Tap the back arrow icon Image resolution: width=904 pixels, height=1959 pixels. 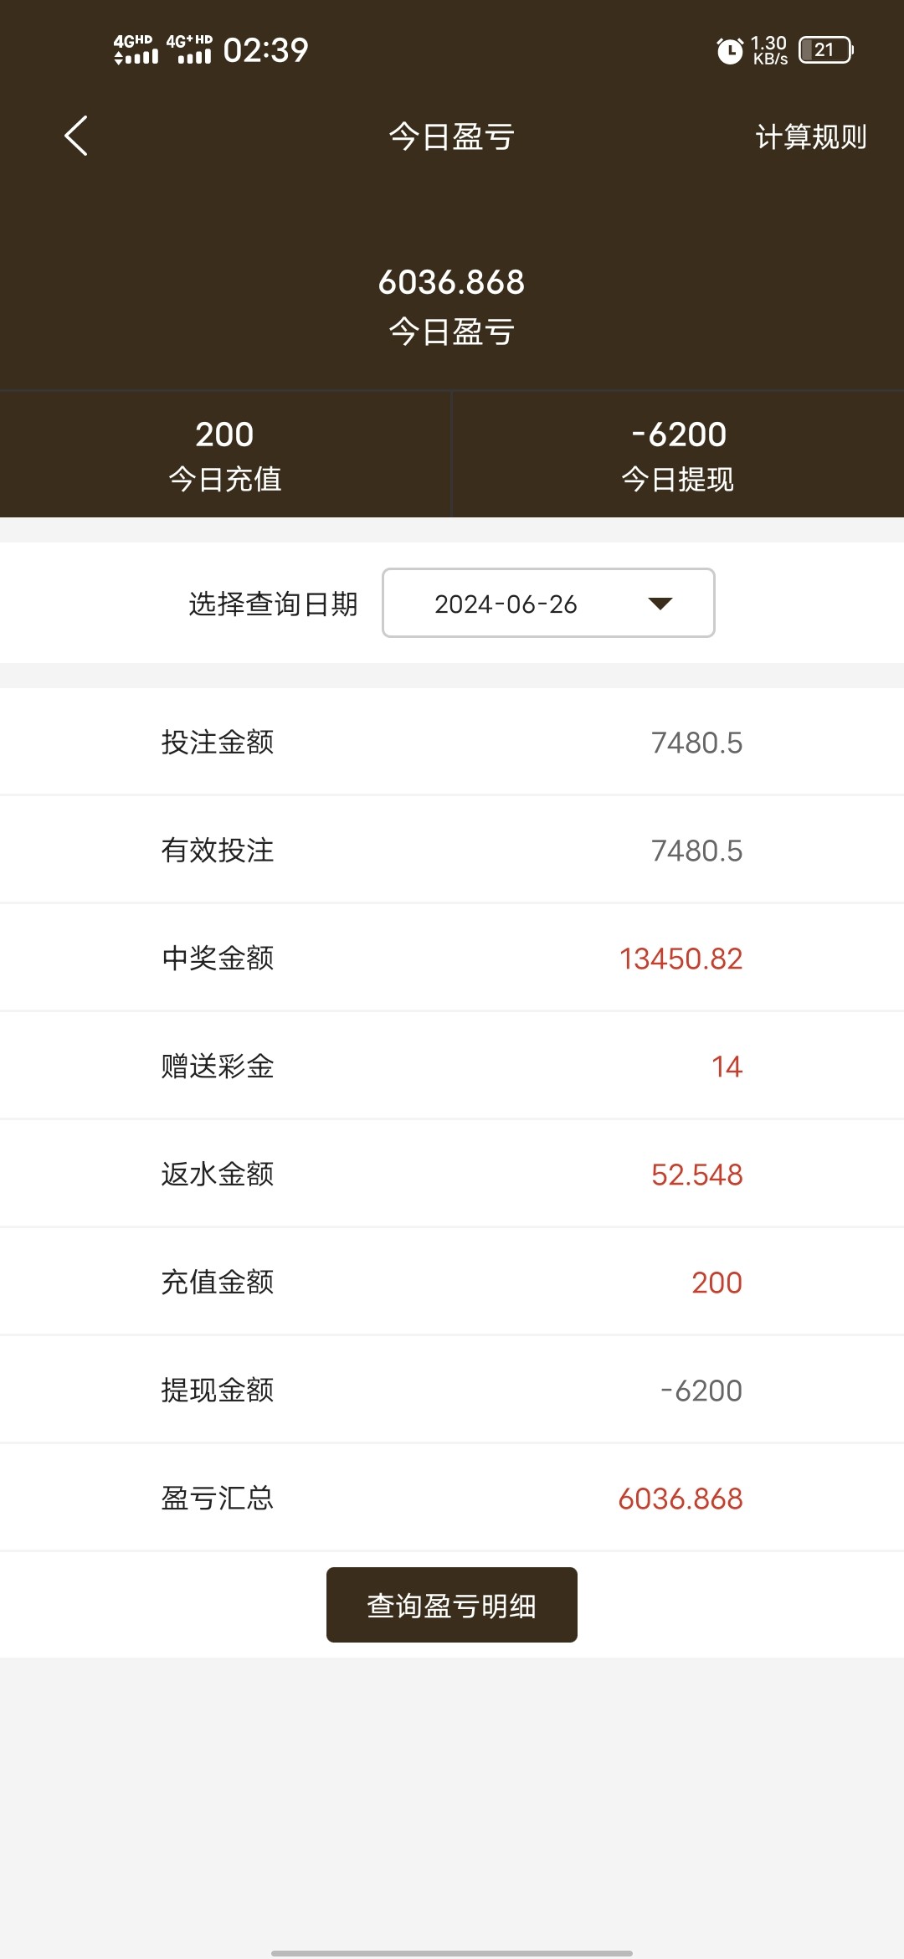pyautogui.click(x=76, y=136)
